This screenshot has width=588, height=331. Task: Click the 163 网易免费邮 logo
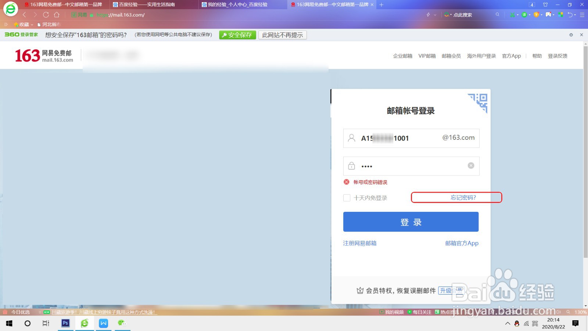point(44,56)
